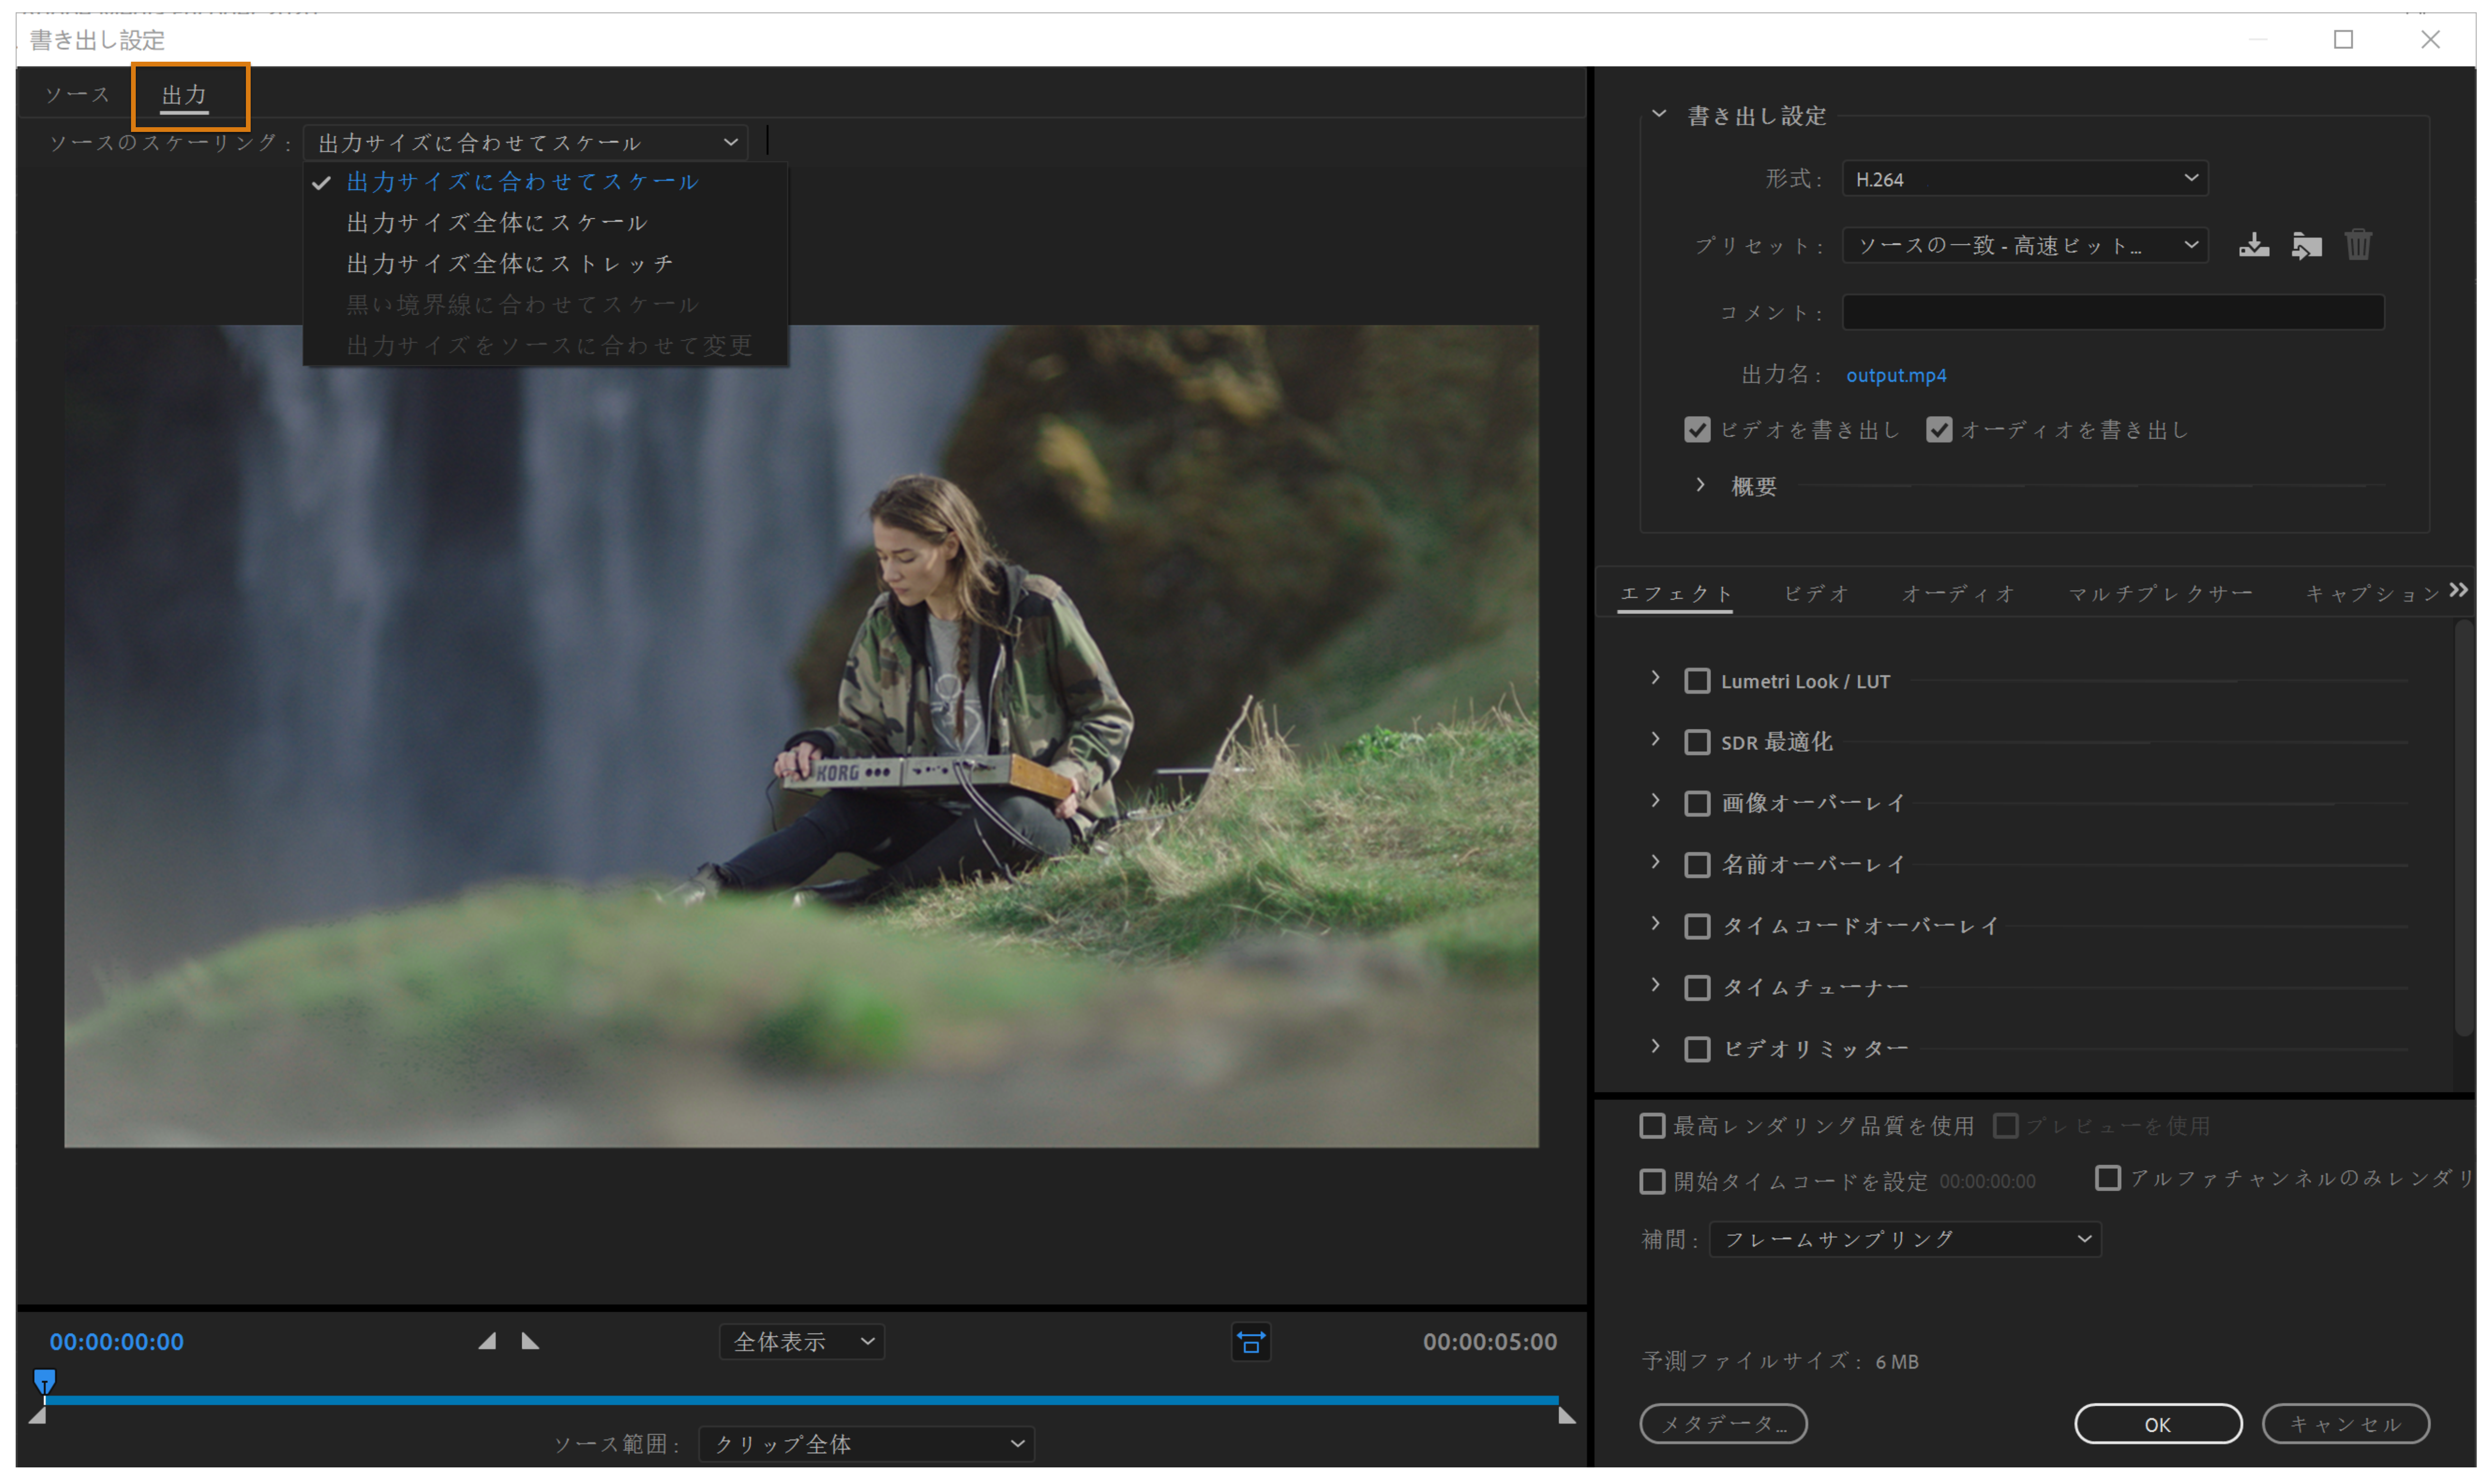Expand the 概要 section
This screenshot has width=2490, height=1484.
[1700, 486]
